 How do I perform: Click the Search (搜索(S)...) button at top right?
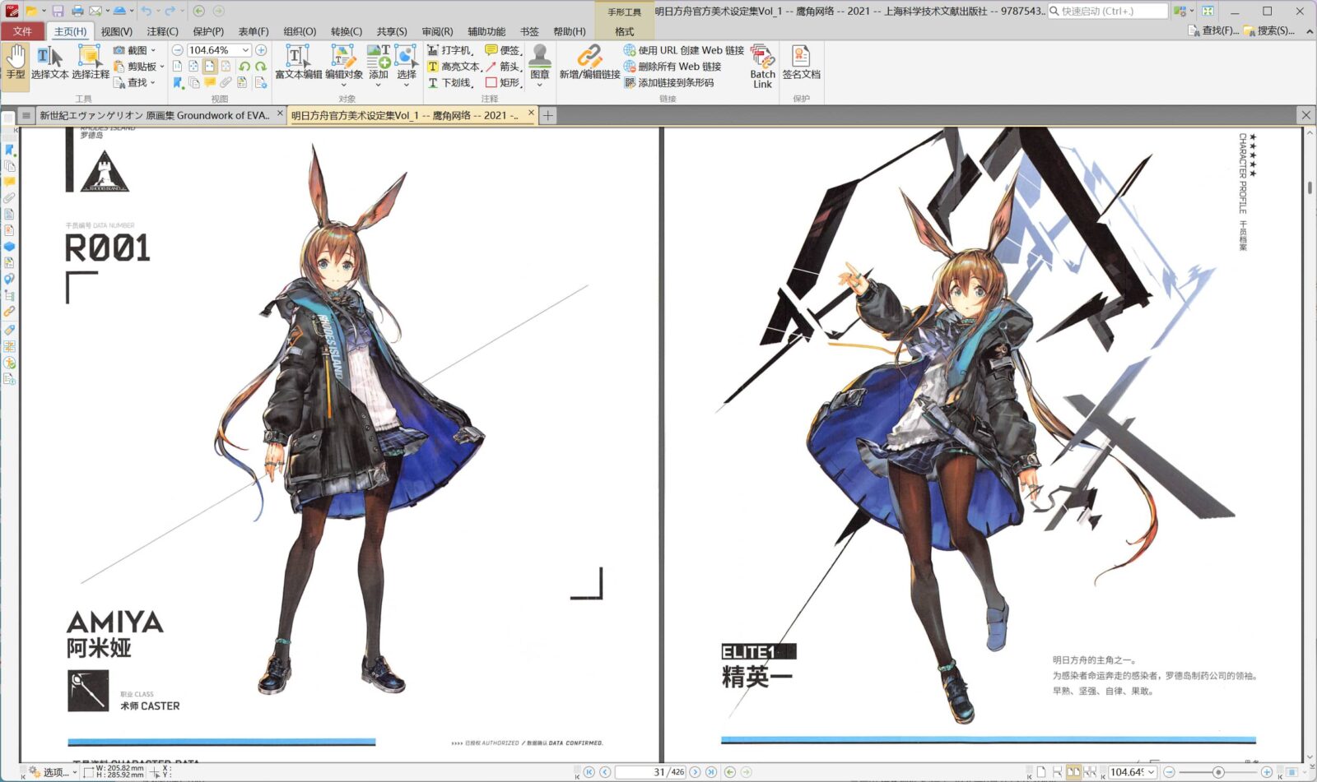point(1268,30)
